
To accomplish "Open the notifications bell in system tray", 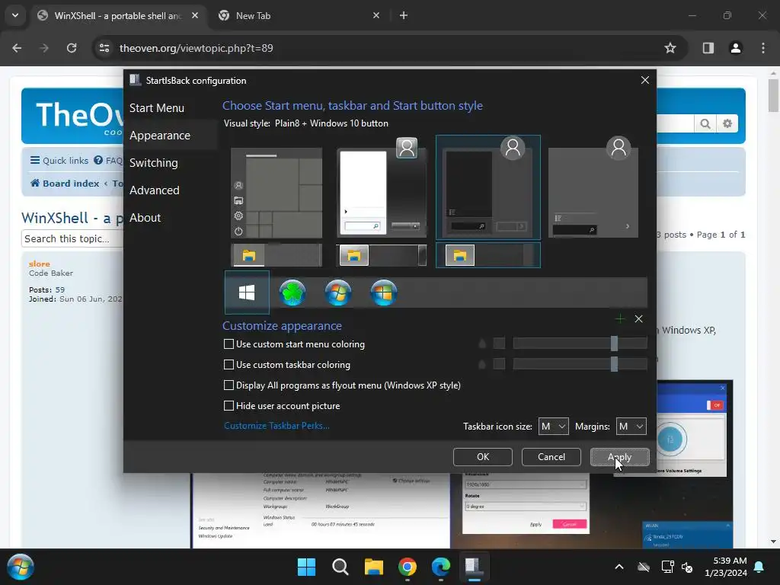I will point(759,567).
